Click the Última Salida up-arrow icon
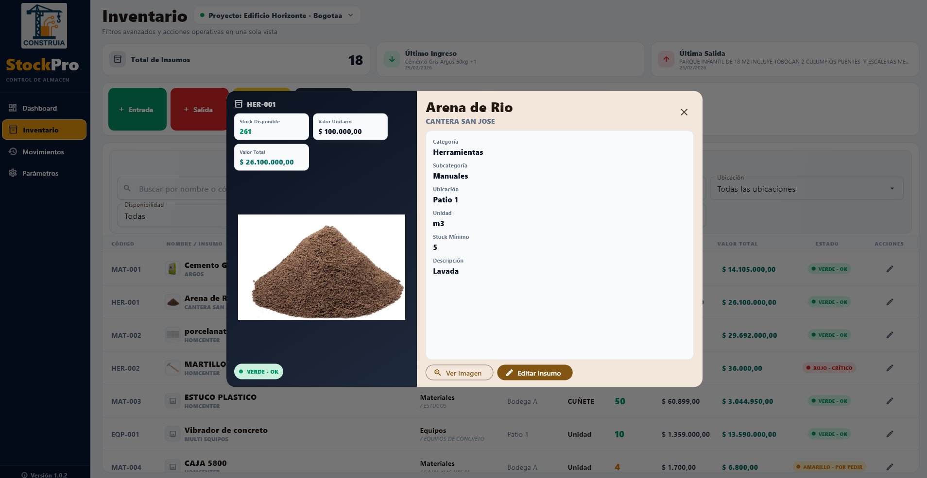Screen dimensions: 927x478 point(666,60)
